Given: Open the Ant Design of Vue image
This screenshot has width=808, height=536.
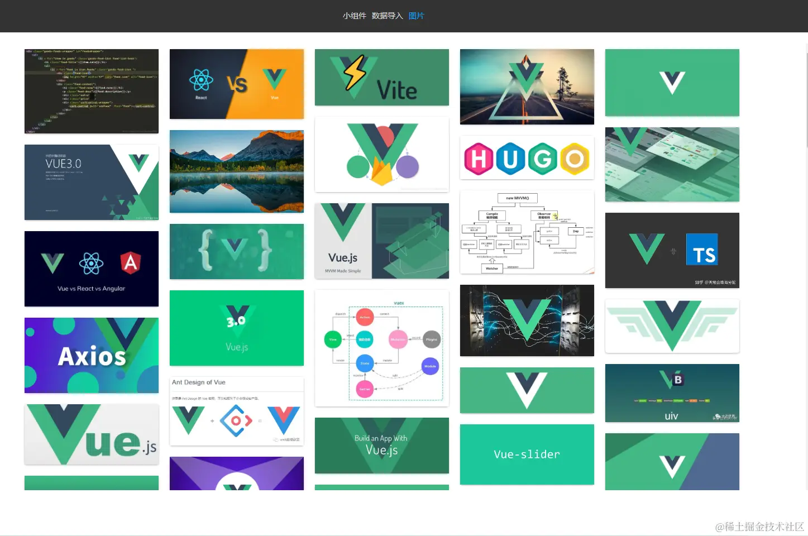Looking at the screenshot, I should 237,411.
